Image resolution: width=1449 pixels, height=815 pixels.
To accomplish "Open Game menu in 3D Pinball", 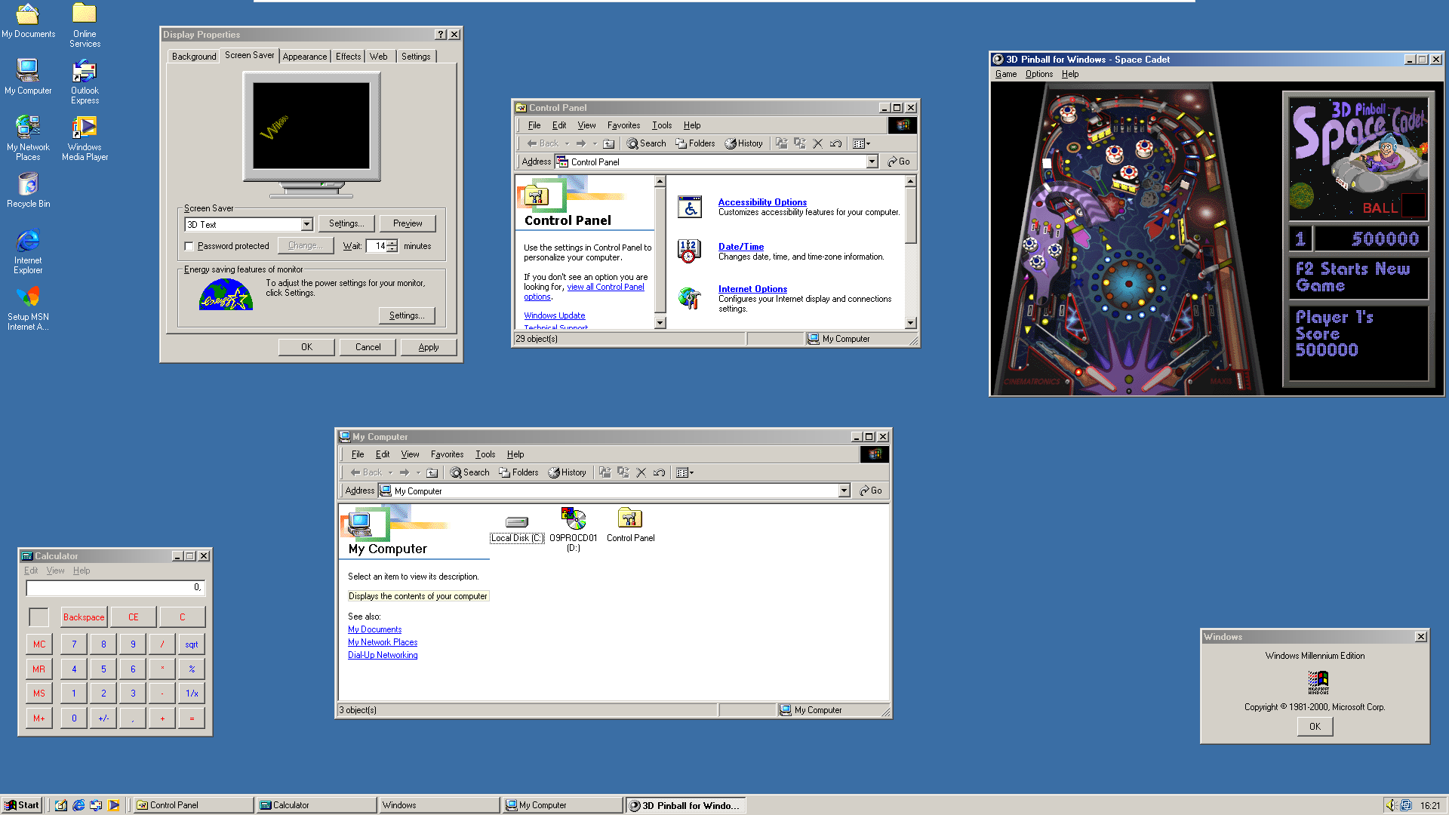I will 1005,74.
